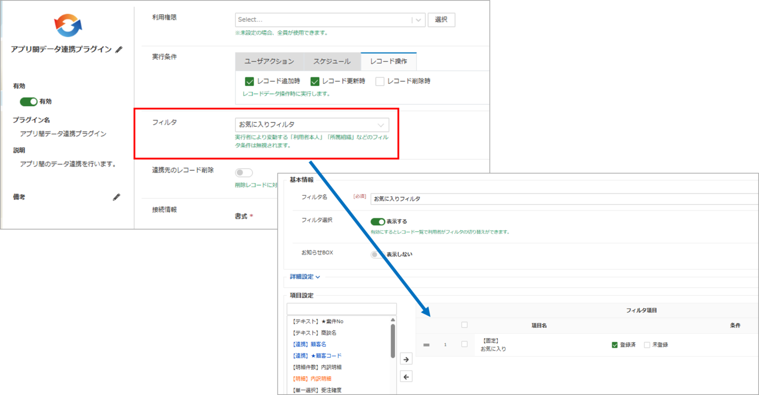Uncheck レコード更新時 checkbox

pos(315,82)
